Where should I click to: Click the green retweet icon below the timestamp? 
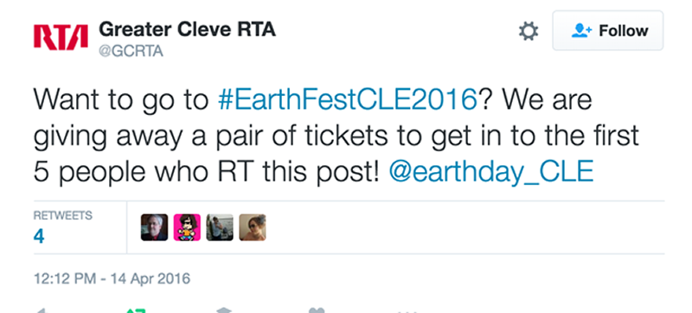[x=136, y=310]
